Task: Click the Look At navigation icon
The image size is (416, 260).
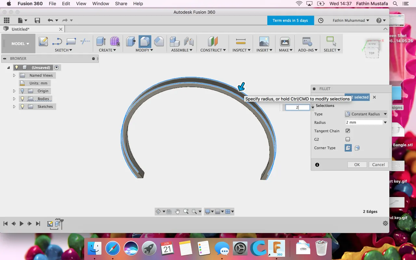Action: (x=169, y=212)
